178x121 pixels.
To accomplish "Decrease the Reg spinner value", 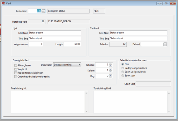I will tap(111, 77).
